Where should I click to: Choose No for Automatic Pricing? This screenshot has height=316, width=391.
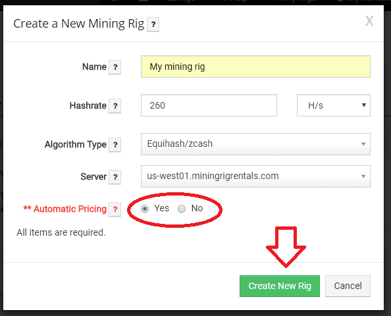click(x=182, y=209)
